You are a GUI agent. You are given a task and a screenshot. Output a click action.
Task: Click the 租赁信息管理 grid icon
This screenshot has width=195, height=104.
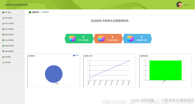pos(3,35)
